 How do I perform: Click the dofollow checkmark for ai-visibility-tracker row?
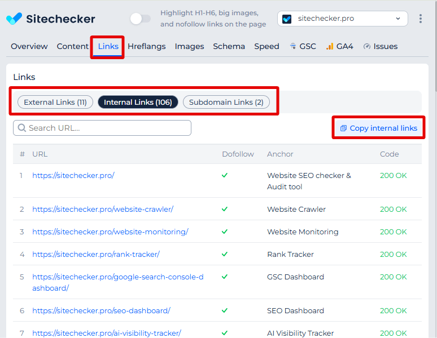pyautogui.click(x=225, y=333)
